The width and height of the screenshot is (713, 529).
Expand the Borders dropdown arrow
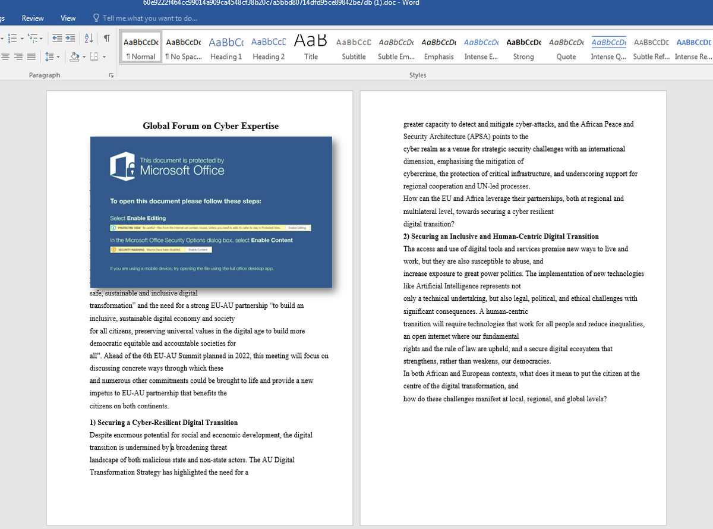pyautogui.click(x=104, y=56)
